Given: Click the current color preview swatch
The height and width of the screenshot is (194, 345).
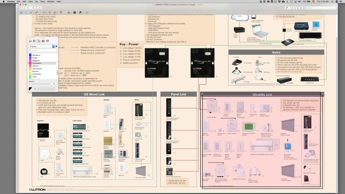Looking at the screenshot, I should point(30,89).
